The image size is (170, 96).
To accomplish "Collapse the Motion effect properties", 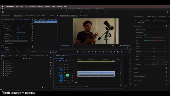I will pyautogui.click(x=2, y=24).
